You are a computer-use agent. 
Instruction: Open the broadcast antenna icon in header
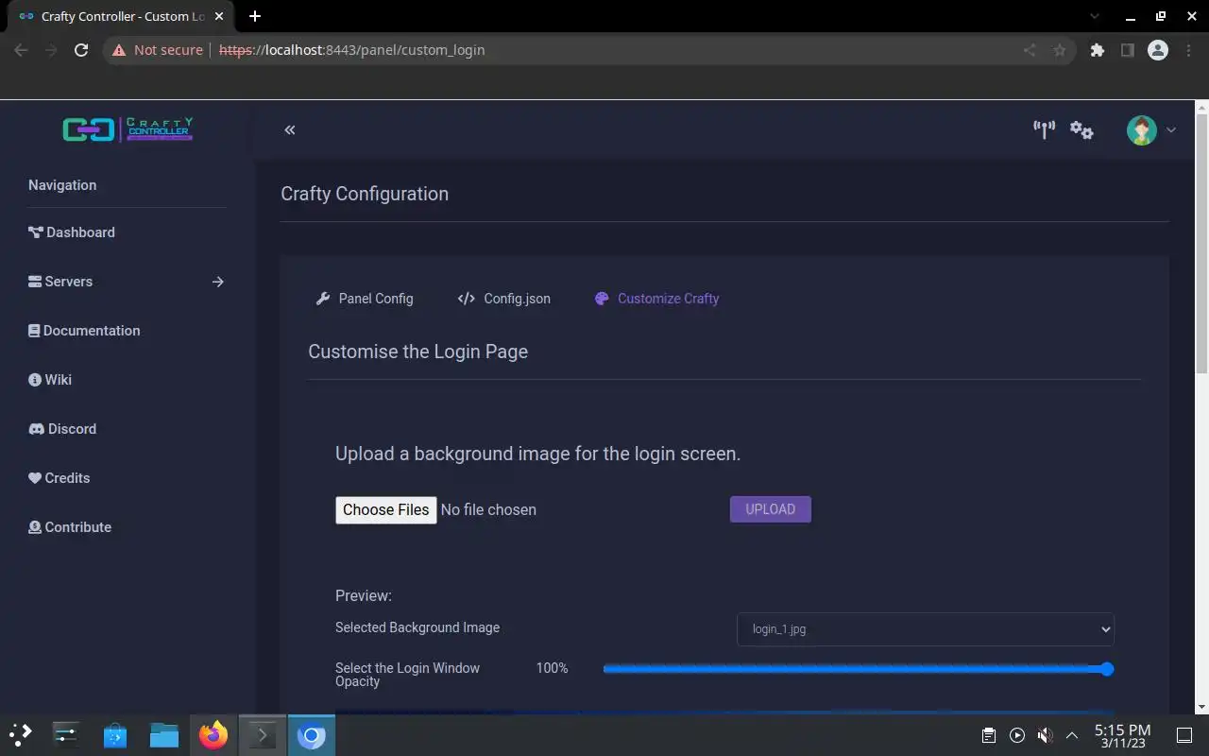[x=1044, y=129]
